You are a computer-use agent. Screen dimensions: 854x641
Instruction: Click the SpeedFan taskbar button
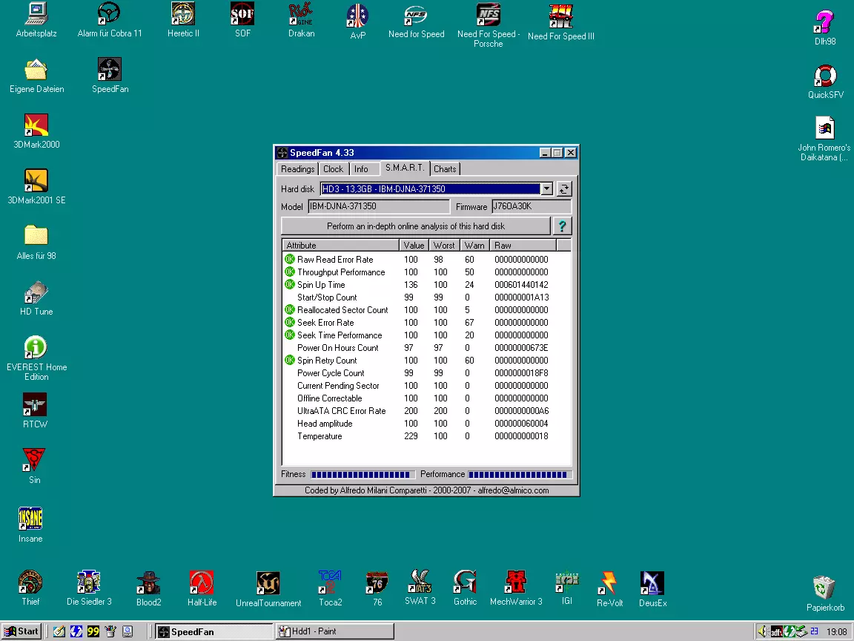tap(213, 631)
